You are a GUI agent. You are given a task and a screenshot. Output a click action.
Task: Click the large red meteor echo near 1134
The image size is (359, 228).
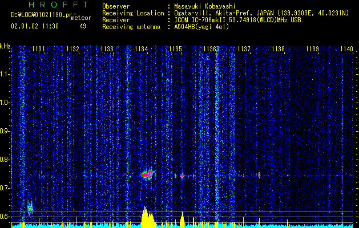[148, 174]
